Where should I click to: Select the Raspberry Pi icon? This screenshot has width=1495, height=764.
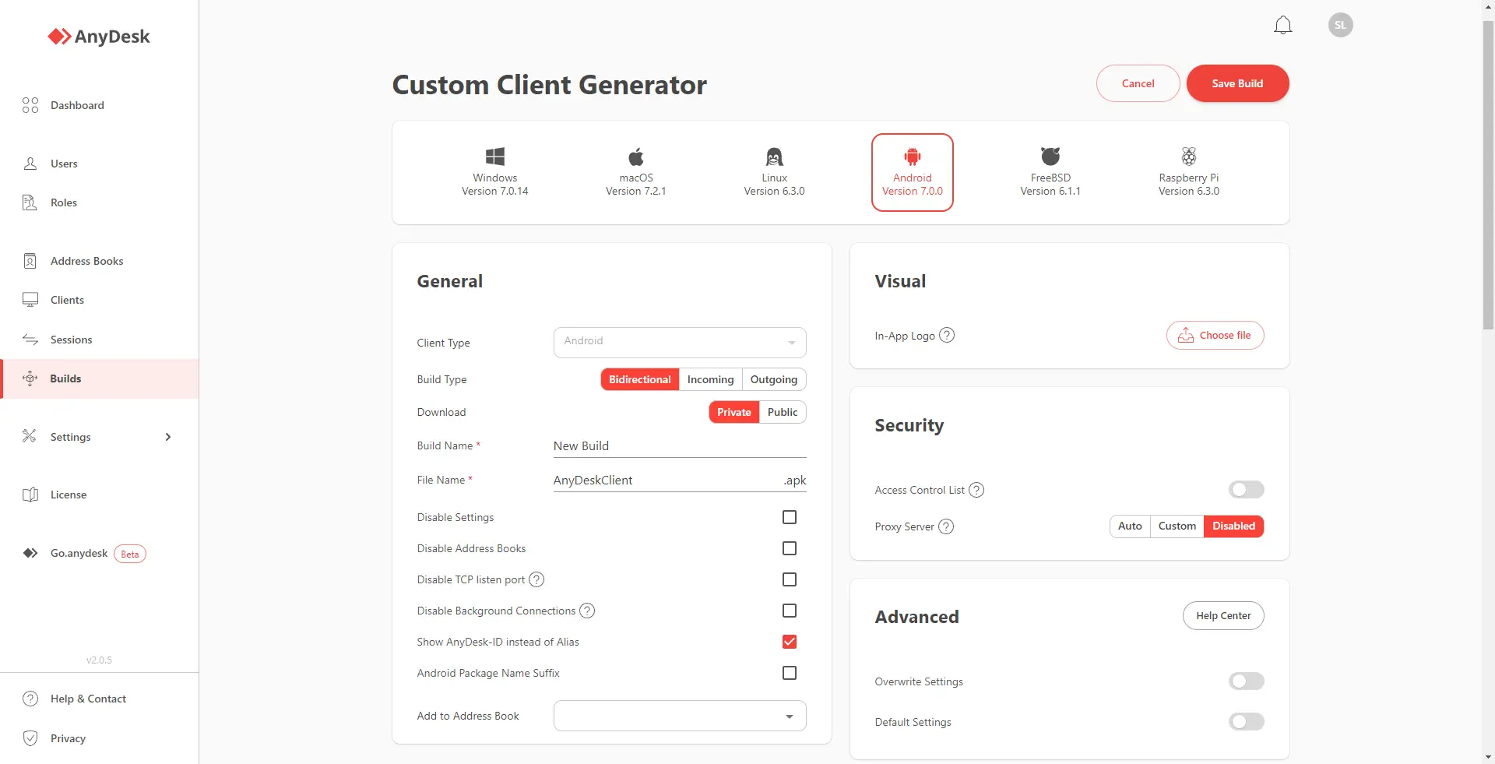(1189, 156)
